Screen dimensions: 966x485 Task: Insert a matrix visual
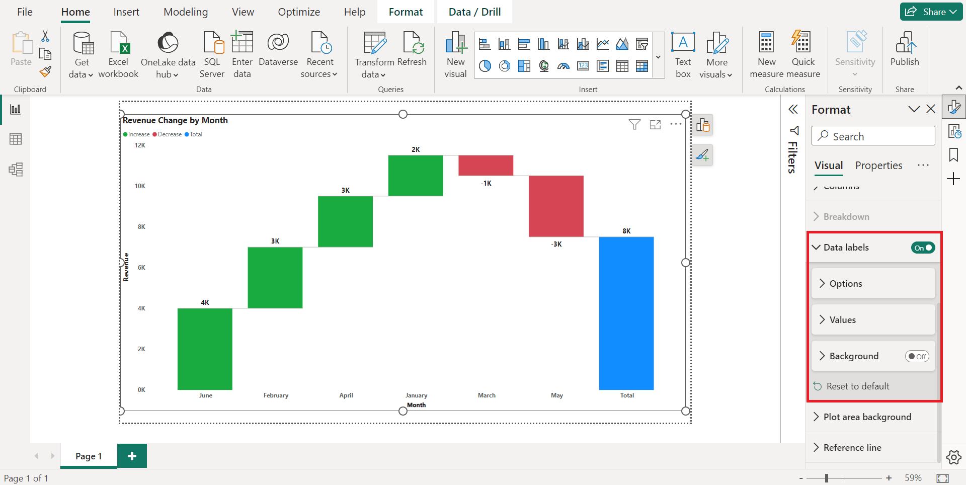point(642,66)
